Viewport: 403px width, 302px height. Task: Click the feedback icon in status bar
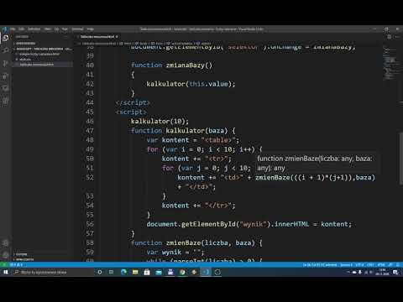click(390, 264)
